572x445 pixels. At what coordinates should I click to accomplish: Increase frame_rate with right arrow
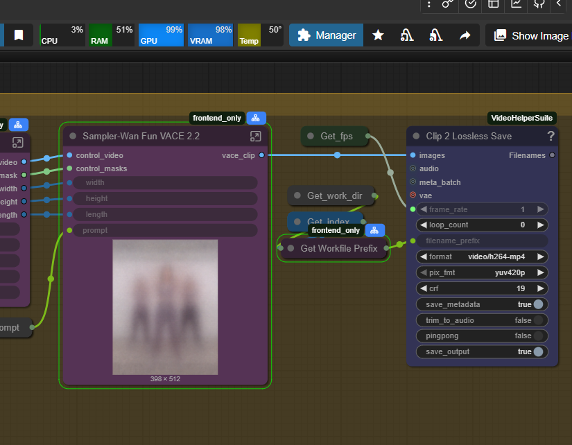click(541, 209)
